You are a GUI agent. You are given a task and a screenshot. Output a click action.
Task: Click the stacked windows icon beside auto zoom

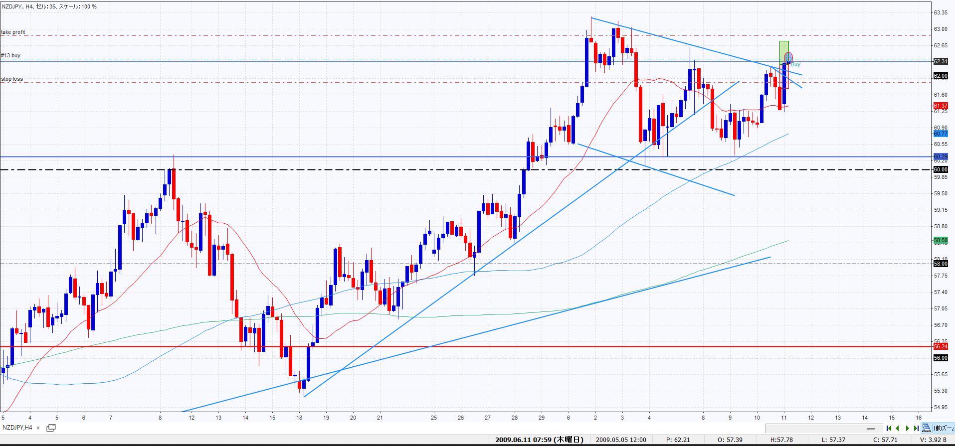pos(926,428)
